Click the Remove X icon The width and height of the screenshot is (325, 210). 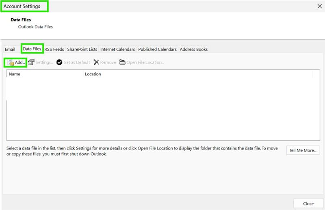point(96,62)
